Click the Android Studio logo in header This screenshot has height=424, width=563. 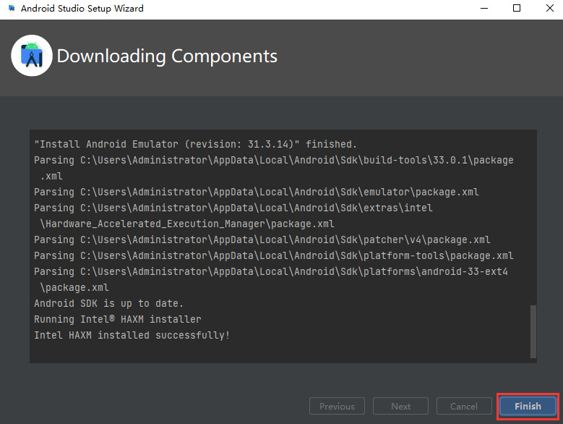pyautogui.click(x=32, y=56)
